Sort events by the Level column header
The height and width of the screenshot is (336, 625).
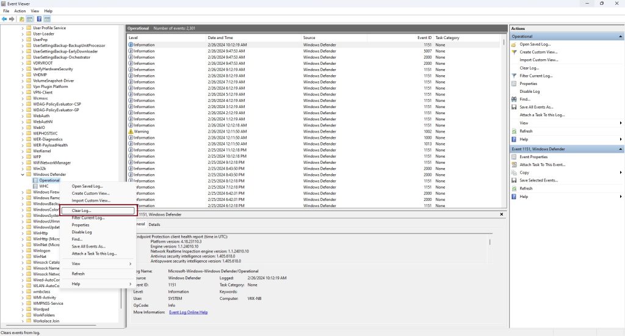166,37
